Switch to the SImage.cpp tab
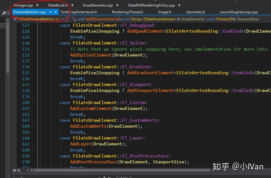 click(x=23, y=5)
